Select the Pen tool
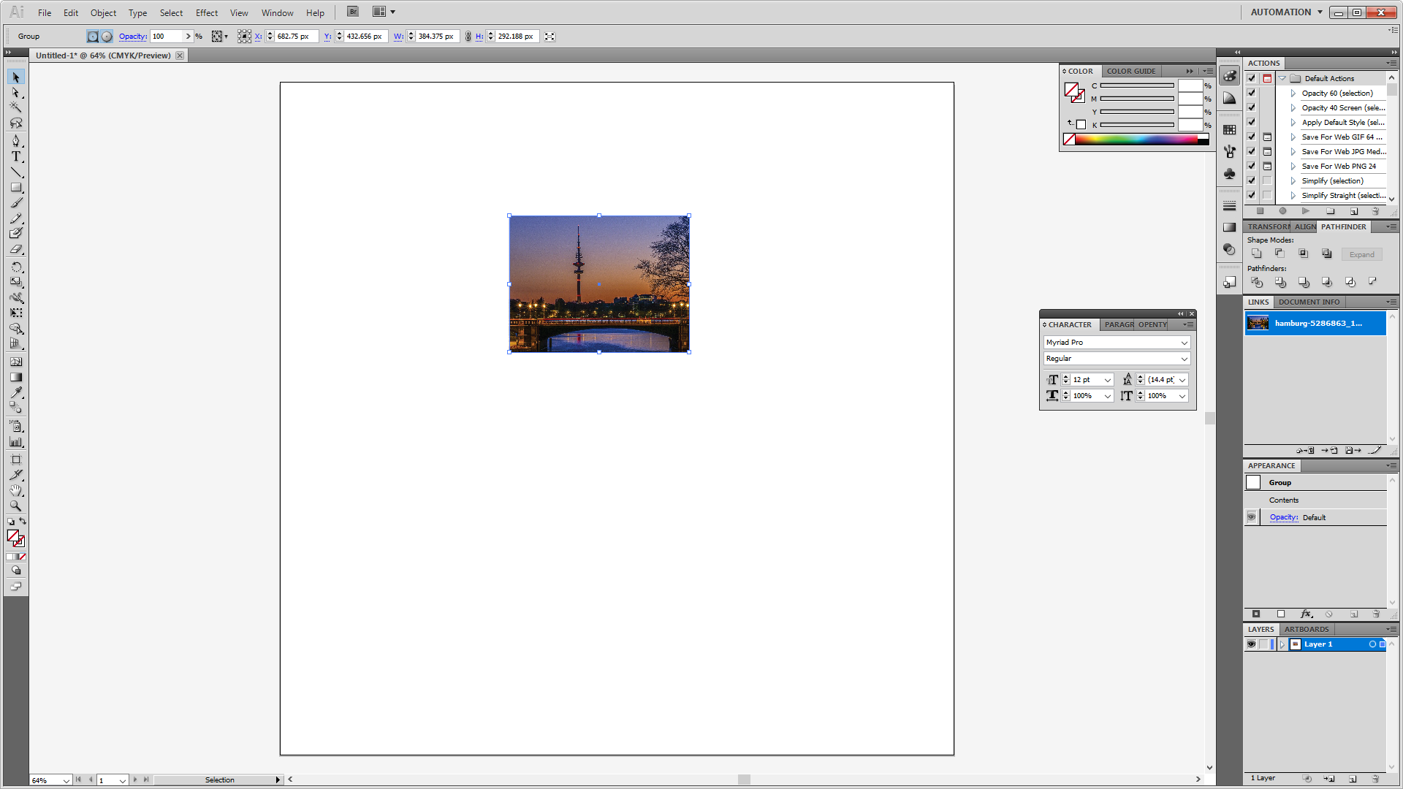The width and height of the screenshot is (1403, 789). (x=16, y=141)
